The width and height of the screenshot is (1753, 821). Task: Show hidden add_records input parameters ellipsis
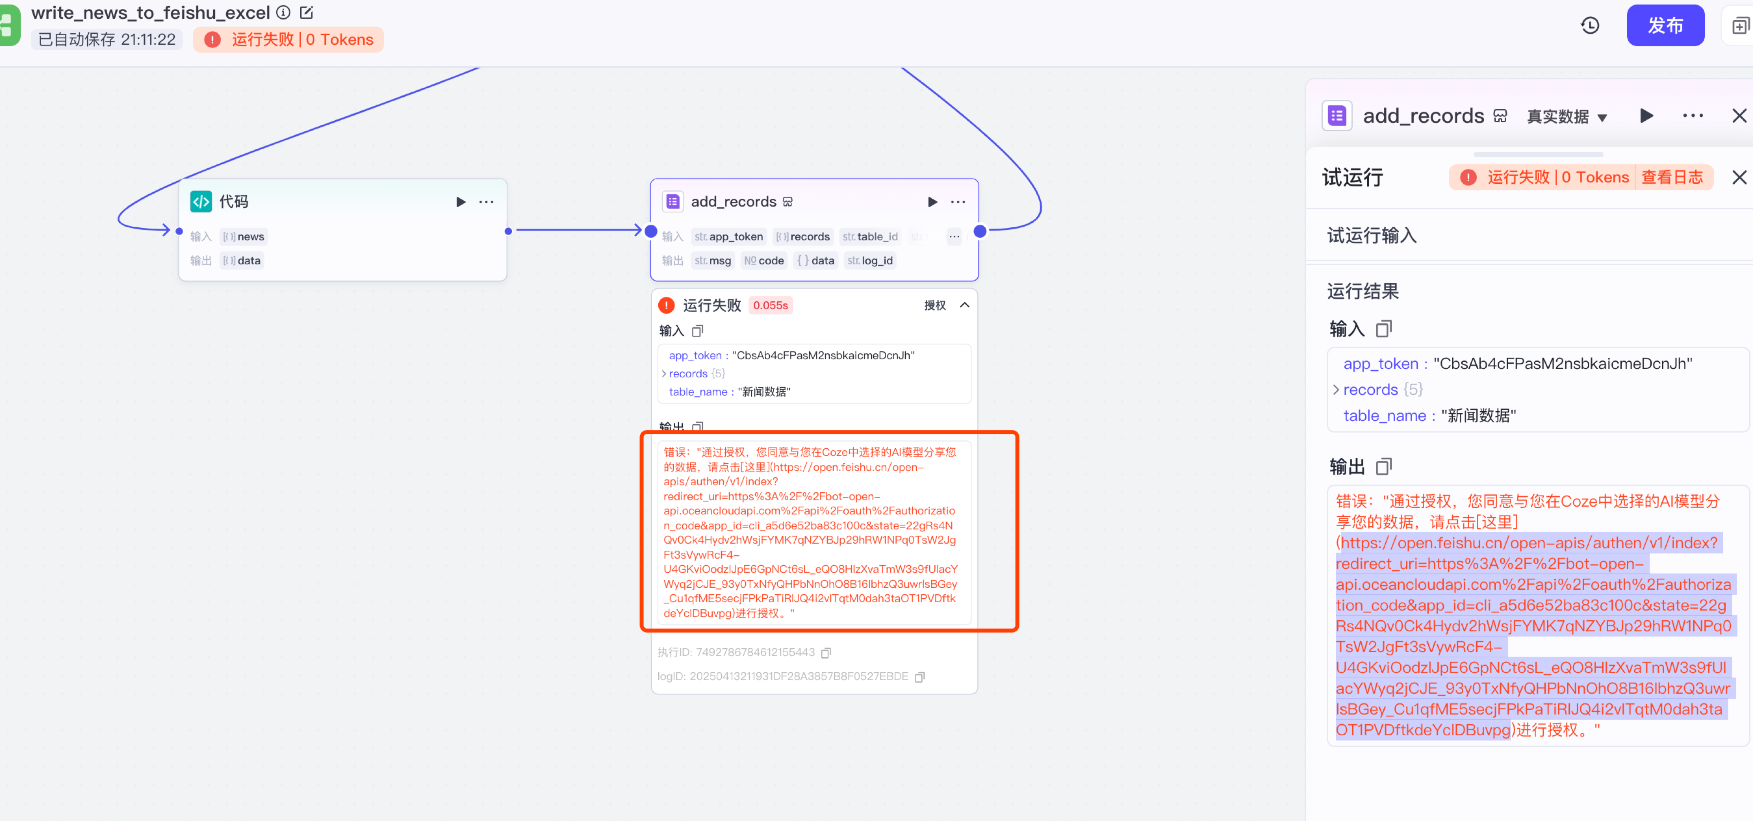click(x=954, y=237)
